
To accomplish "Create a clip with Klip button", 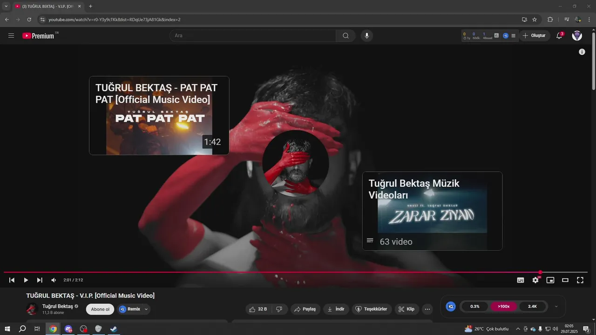I will (407, 309).
